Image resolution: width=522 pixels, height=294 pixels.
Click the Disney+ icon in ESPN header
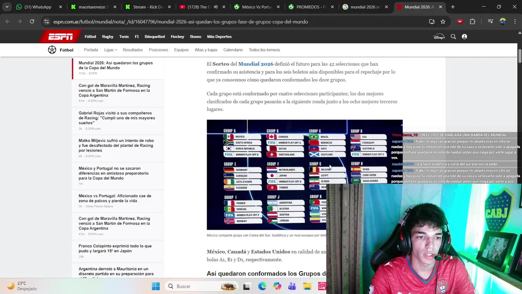tap(439, 37)
